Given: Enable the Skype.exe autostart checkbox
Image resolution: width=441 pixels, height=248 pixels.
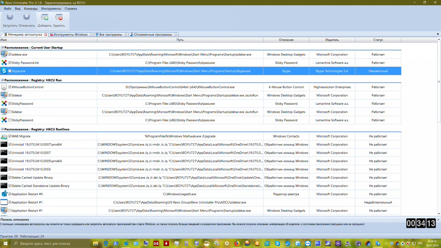Looking at the screenshot, I should (x=10, y=71).
